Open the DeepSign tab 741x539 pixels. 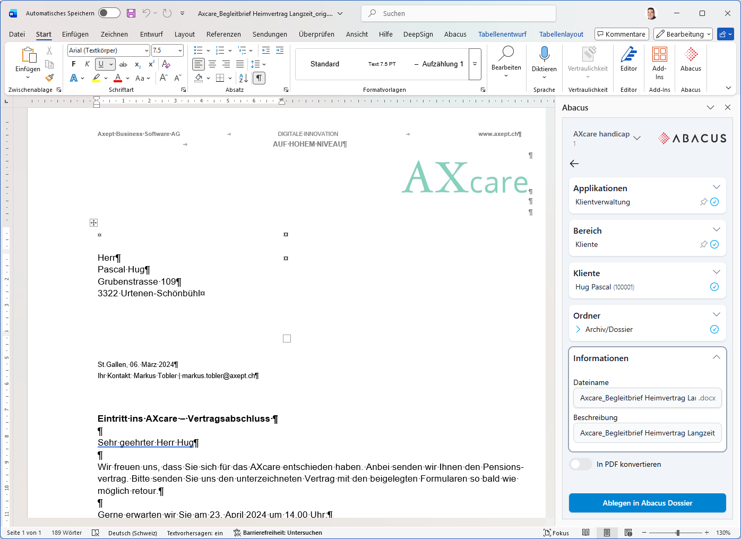click(418, 34)
